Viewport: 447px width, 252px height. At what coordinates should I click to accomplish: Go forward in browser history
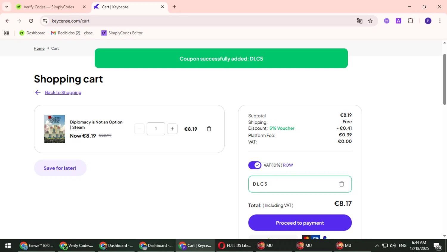[x=19, y=21]
